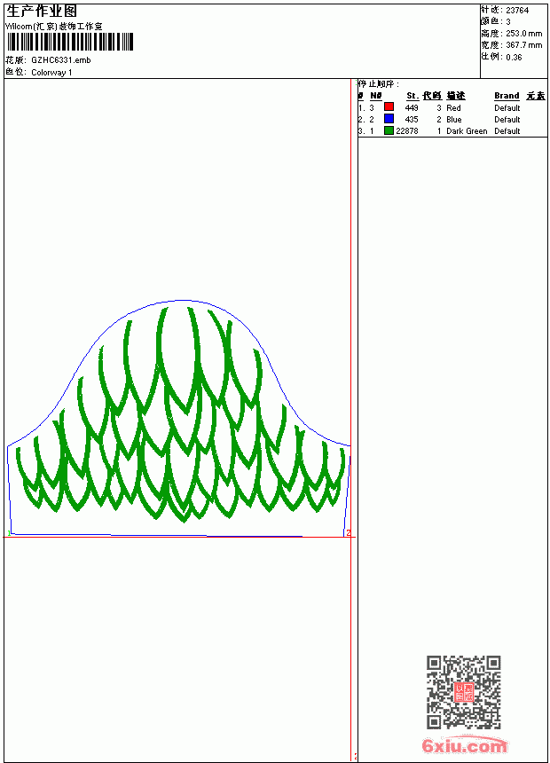Click the green leaf embroidery design

[x=180, y=413]
